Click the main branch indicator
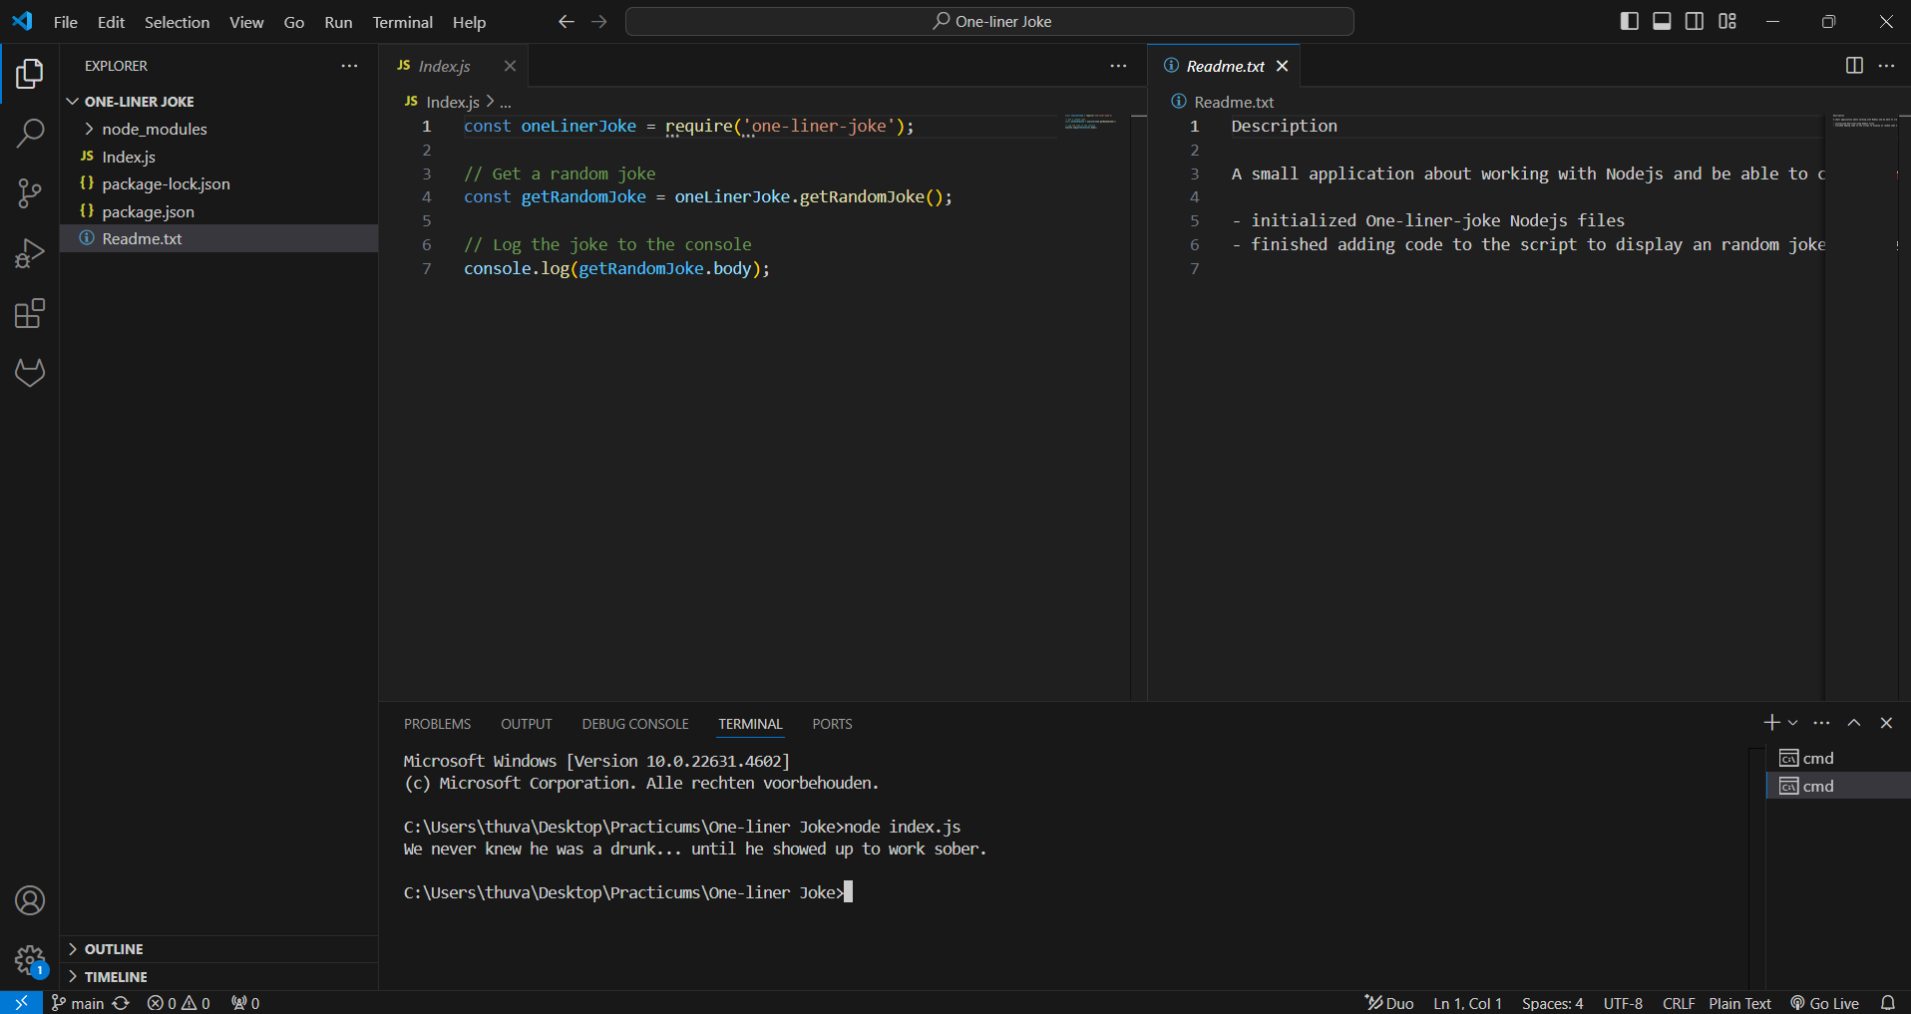 79,1003
